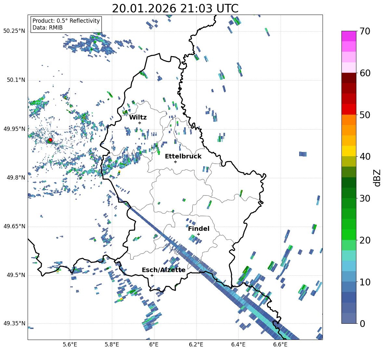The width and height of the screenshot is (385, 351).
Task: Click the 49.35°N latitude label
Action: tap(14, 323)
